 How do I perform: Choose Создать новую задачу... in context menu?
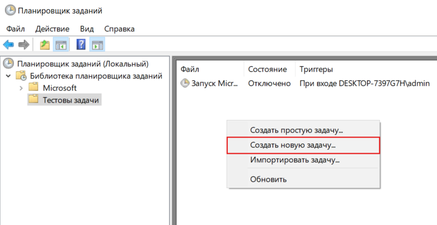pyautogui.click(x=293, y=145)
